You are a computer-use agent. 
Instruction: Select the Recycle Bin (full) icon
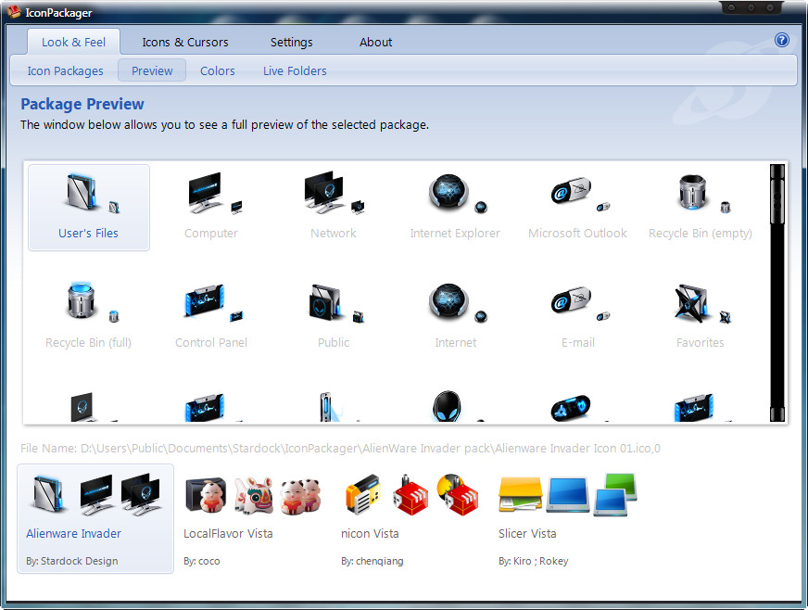[89, 317]
